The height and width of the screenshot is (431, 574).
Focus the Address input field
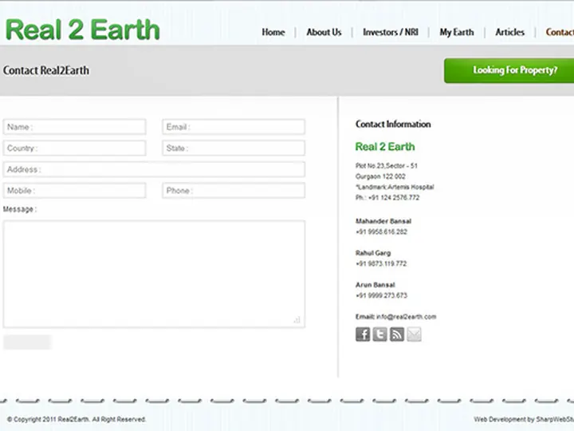point(154,169)
